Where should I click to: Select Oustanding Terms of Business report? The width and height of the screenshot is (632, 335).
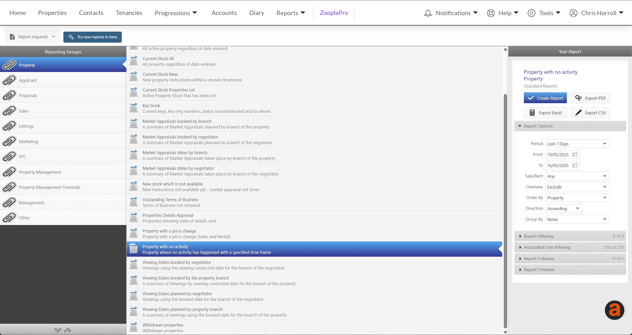click(314, 202)
